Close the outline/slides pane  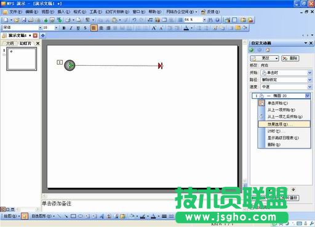pos(38,44)
